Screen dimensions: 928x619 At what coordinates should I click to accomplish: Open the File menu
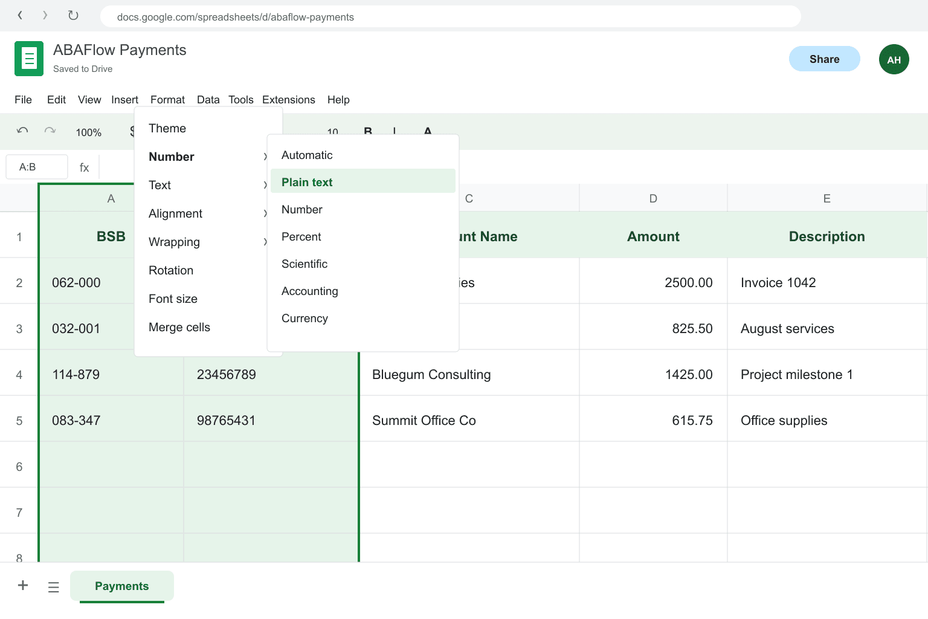[23, 100]
